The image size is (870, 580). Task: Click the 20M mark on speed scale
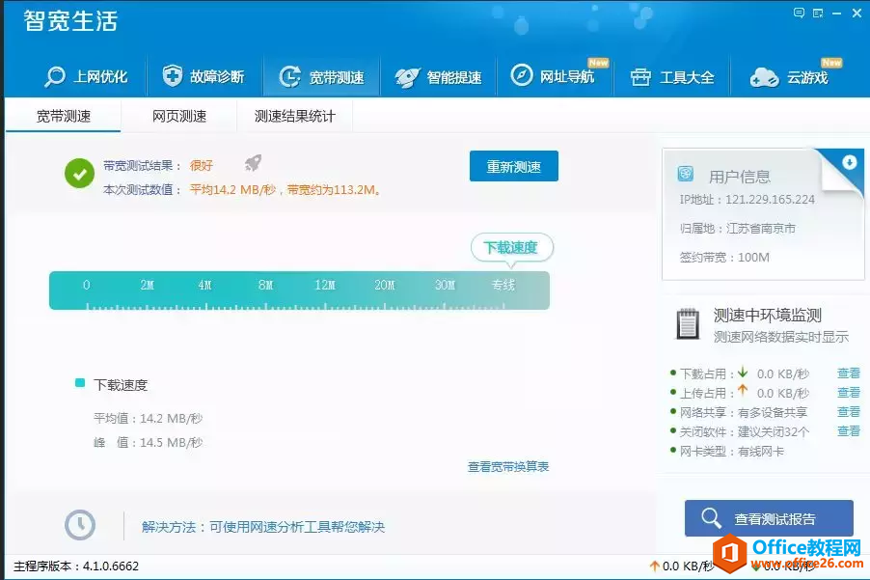click(x=385, y=286)
